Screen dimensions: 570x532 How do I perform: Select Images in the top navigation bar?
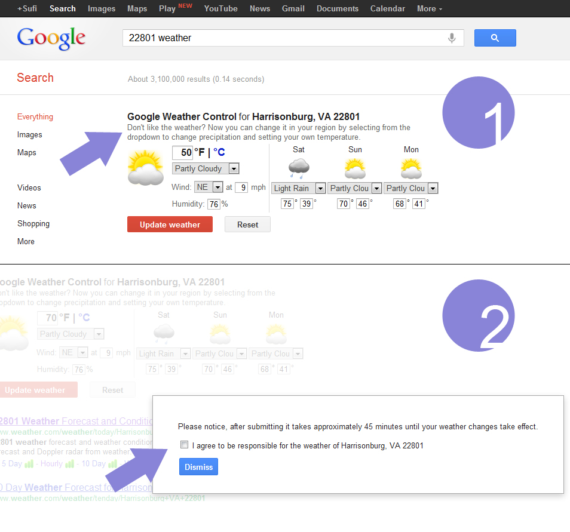click(x=102, y=8)
